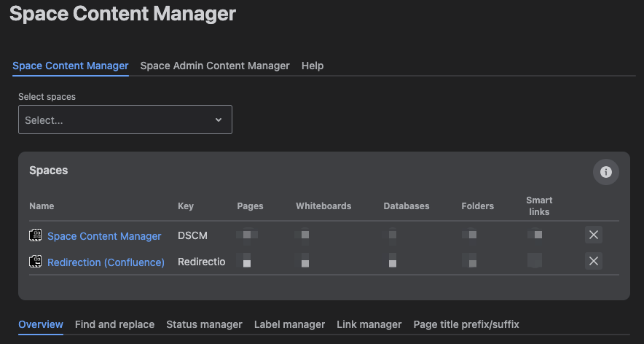Screen dimensions: 644x344
Task: Open the Label manager tab
Action: 289,324
